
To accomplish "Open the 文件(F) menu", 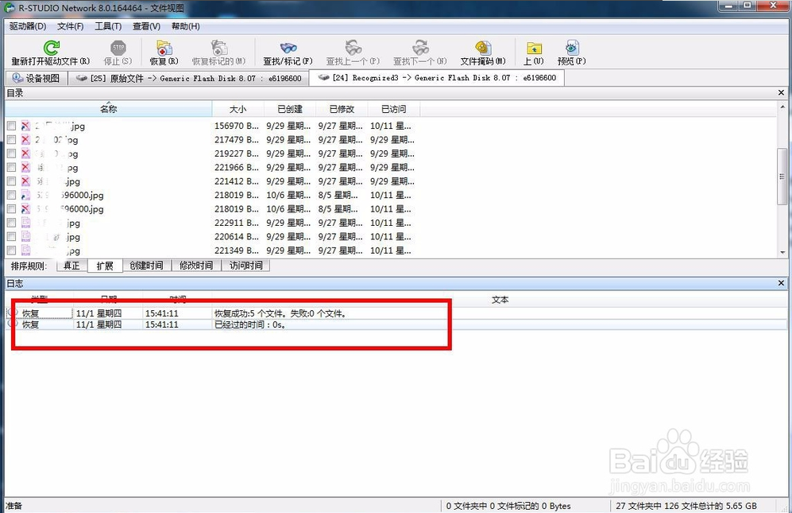I will point(70,26).
